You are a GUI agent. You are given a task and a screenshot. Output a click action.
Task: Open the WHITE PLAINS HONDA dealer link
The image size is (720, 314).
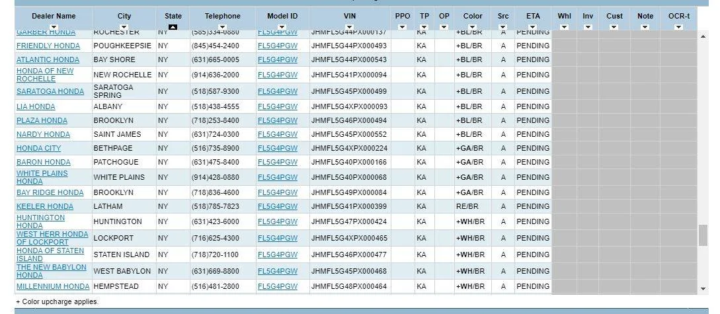pos(42,177)
